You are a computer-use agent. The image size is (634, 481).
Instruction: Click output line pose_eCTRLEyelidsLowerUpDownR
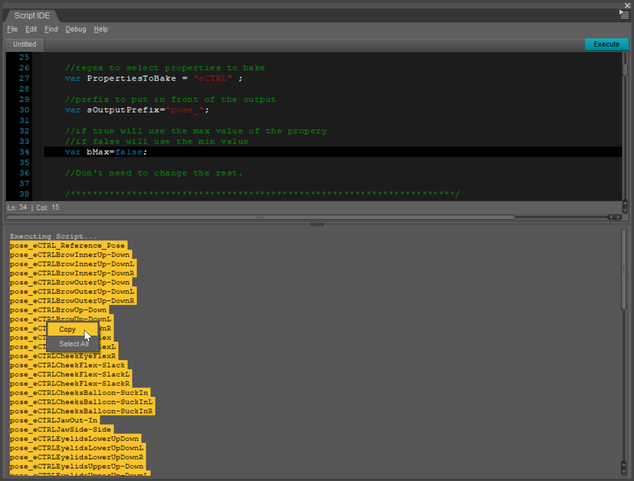click(x=77, y=457)
